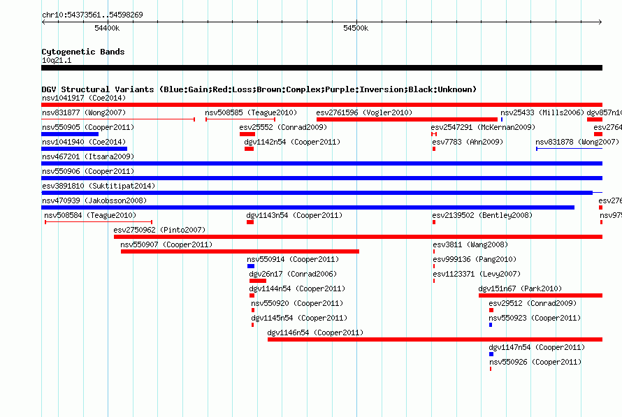Select dgv1142n54 (Cooper2011) variant label
The image size is (622, 417).
(x=292, y=142)
